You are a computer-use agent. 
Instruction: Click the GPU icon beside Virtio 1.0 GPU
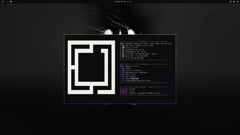coord(123,48)
